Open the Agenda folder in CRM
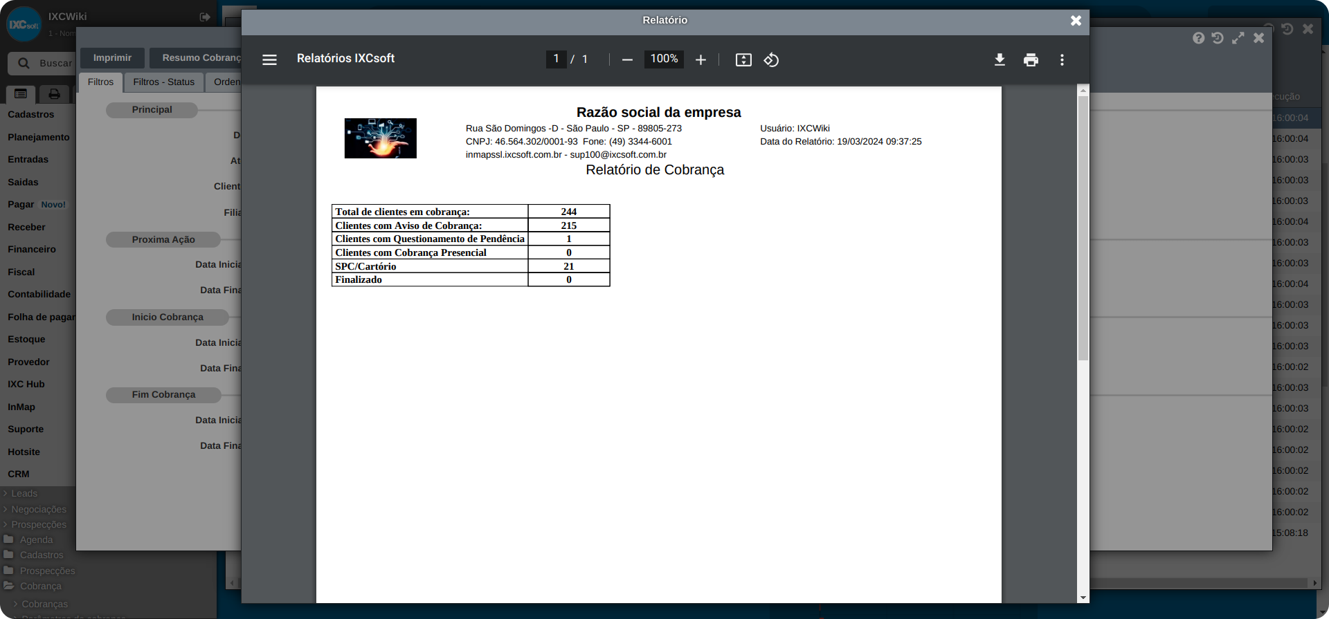This screenshot has height=619, width=1329. click(x=29, y=540)
